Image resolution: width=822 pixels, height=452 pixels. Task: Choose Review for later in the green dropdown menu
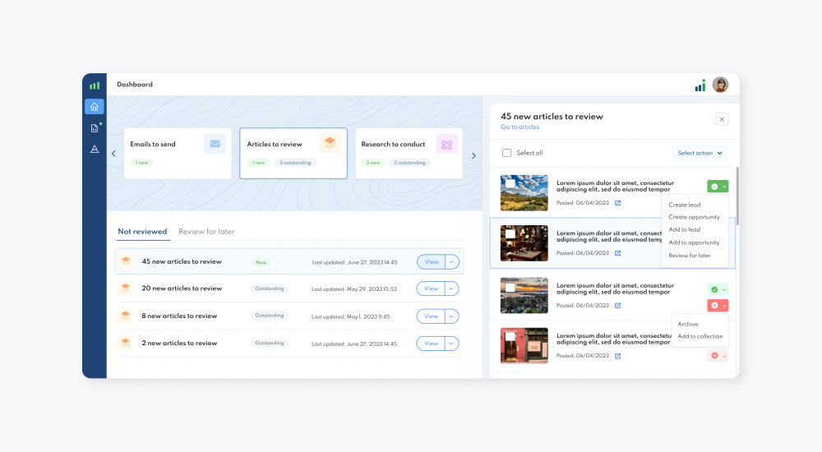coord(690,256)
